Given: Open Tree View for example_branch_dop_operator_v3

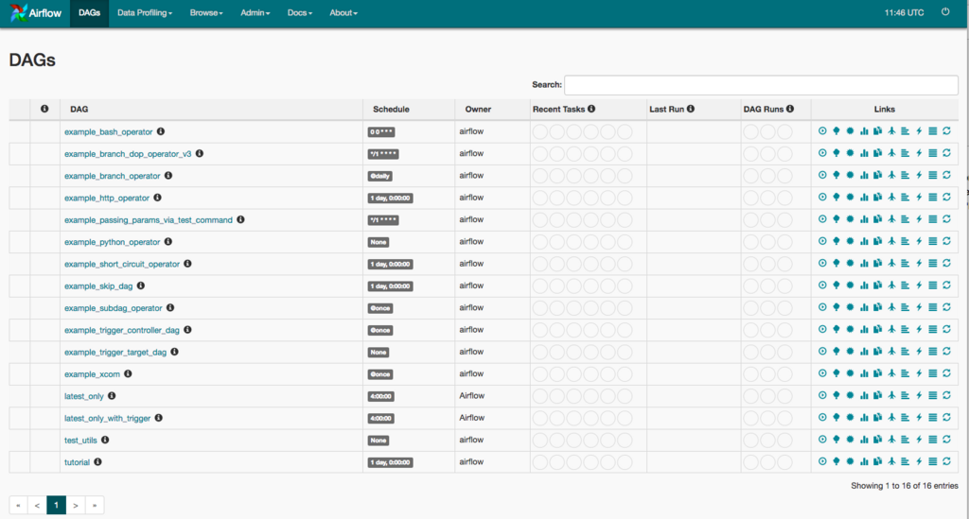Looking at the screenshot, I should (x=837, y=153).
